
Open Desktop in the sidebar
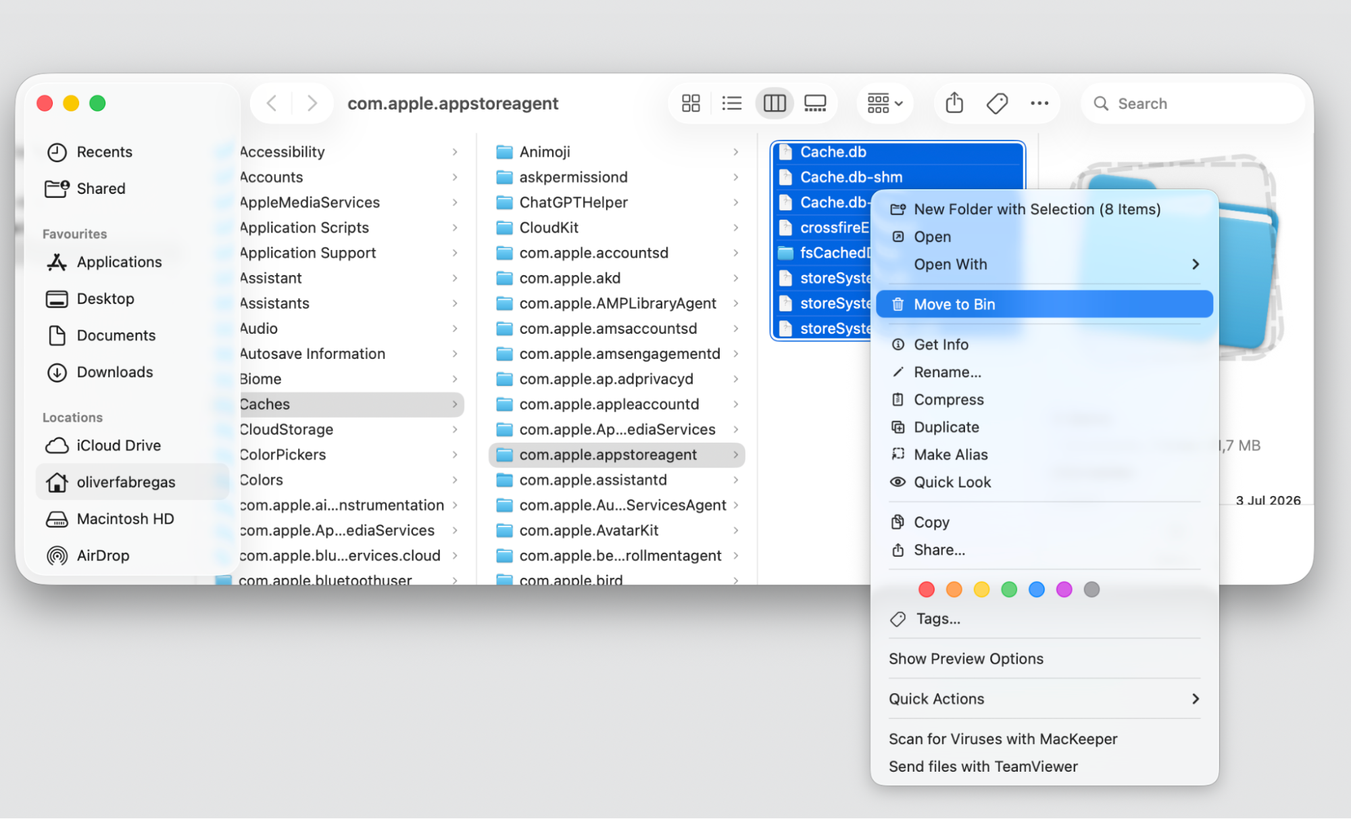click(x=132, y=299)
